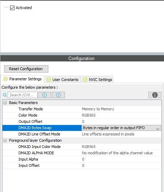Go to next search result arrow
This screenshot has width=164, height=192.
click(58, 95)
